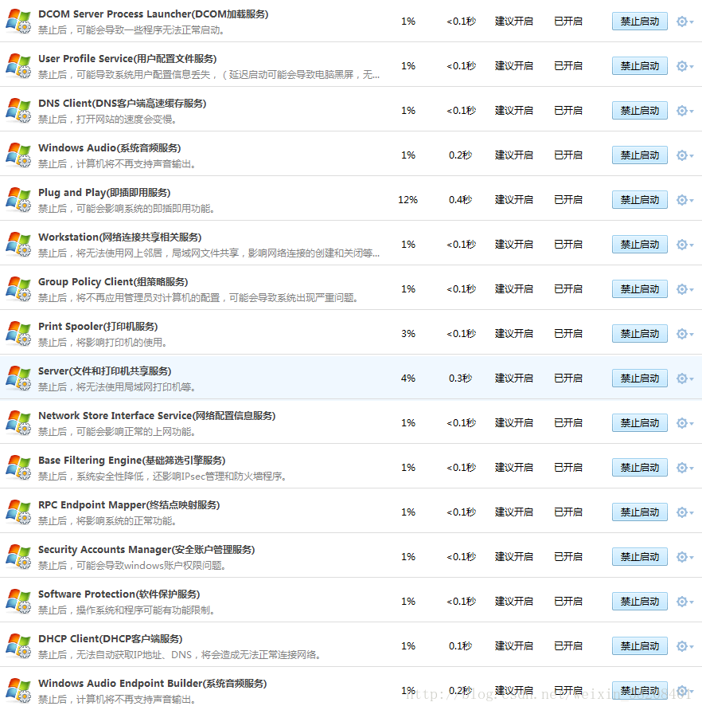Disable startup for Software Protection service

(639, 602)
